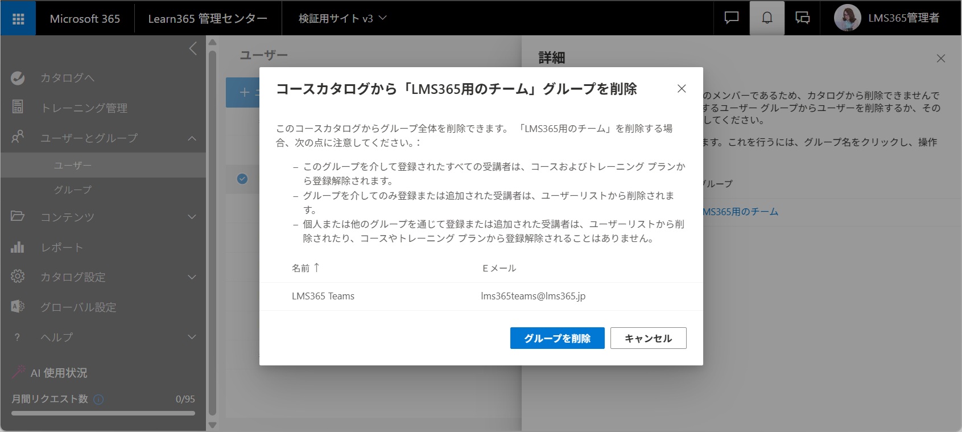This screenshot has width=962, height=432.
Task: Open the LMS365管理者 profile avatar
Action: click(847, 18)
